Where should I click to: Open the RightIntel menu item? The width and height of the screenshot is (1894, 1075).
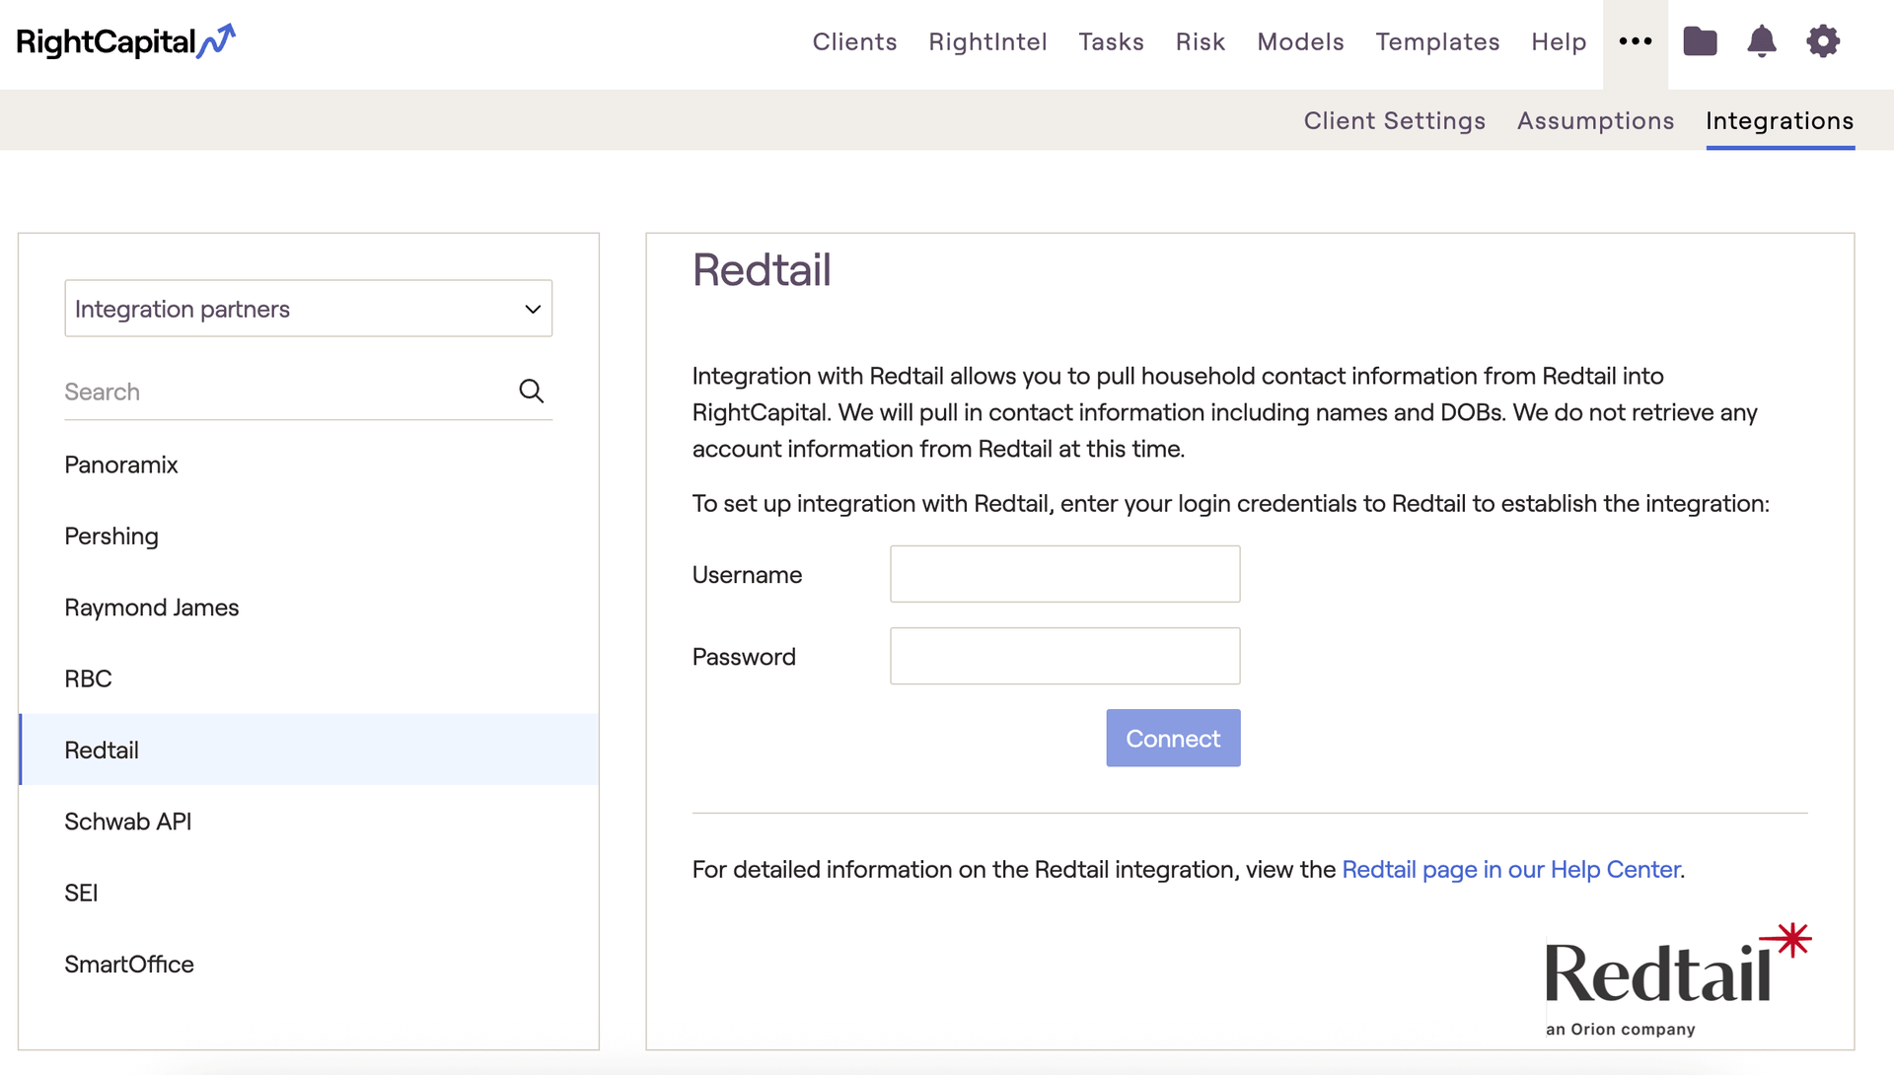coord(987,41)
